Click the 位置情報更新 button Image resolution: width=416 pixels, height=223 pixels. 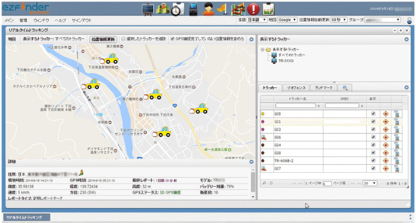(103, 39)
